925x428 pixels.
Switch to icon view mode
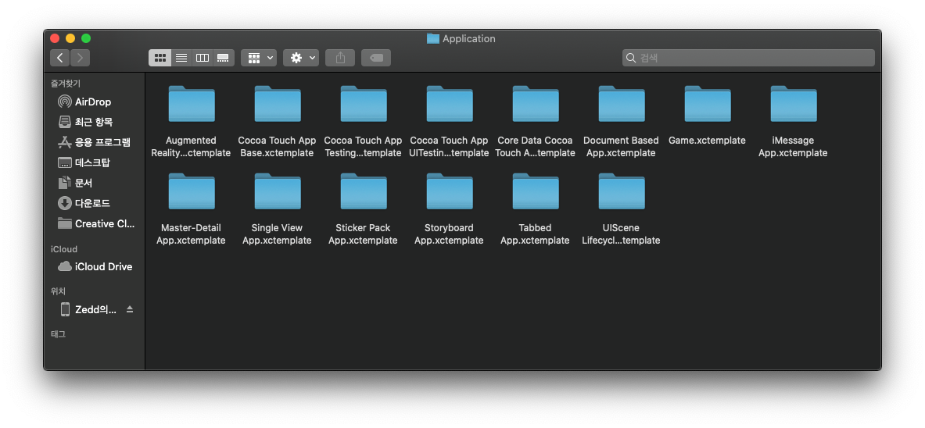click(x=160, y=58)
